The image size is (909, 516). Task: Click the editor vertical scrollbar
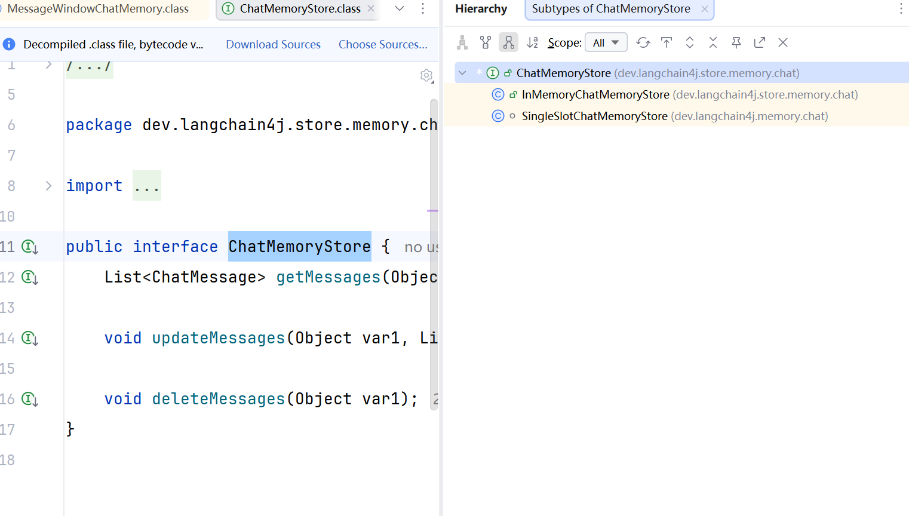click(x=434, y=254)
